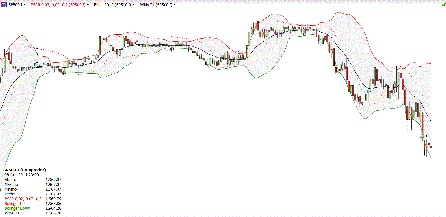446x217 pixels.
Task: Select the Bollinger Up row in info box
Action: click(33, 204)
